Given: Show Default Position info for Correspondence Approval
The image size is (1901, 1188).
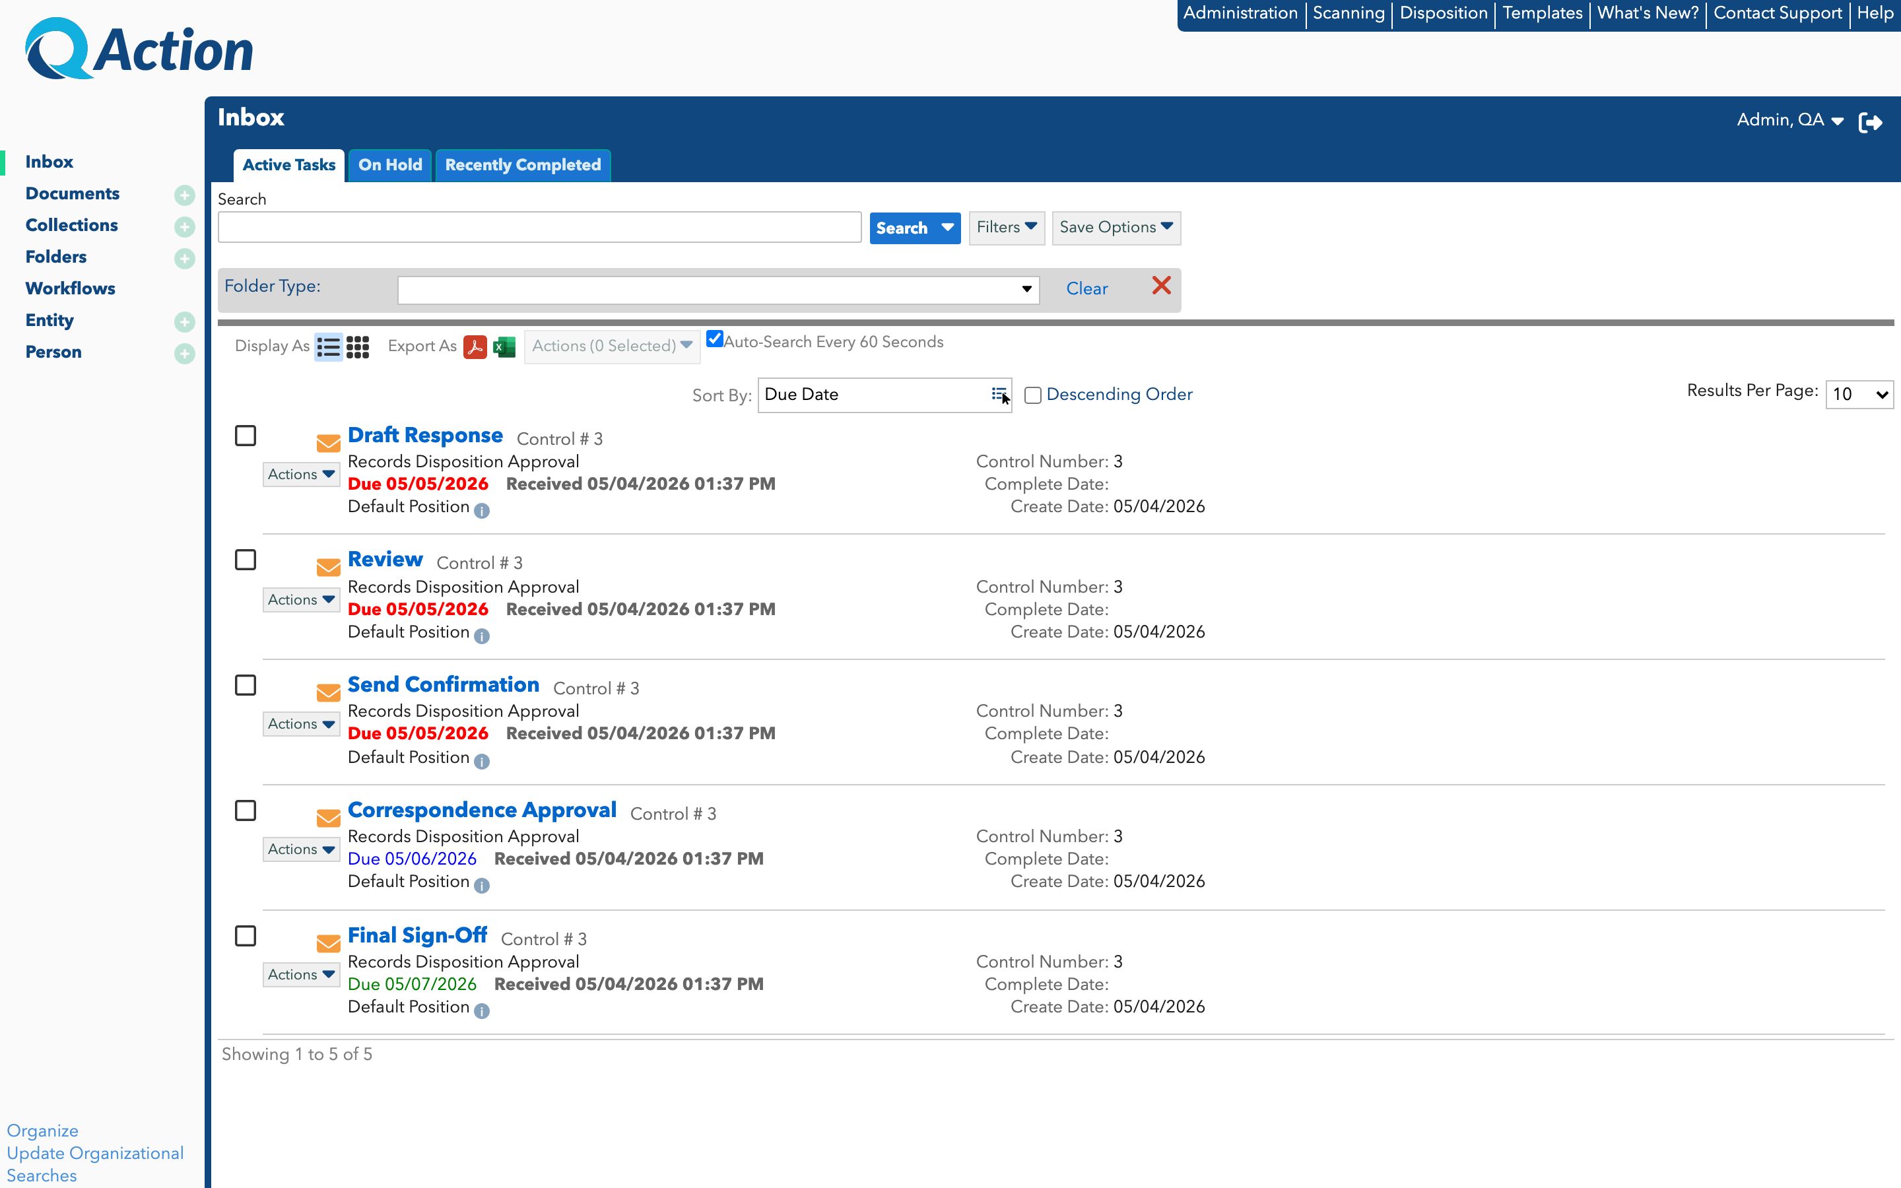Looking at the screenshot, I should click(483, 886).
